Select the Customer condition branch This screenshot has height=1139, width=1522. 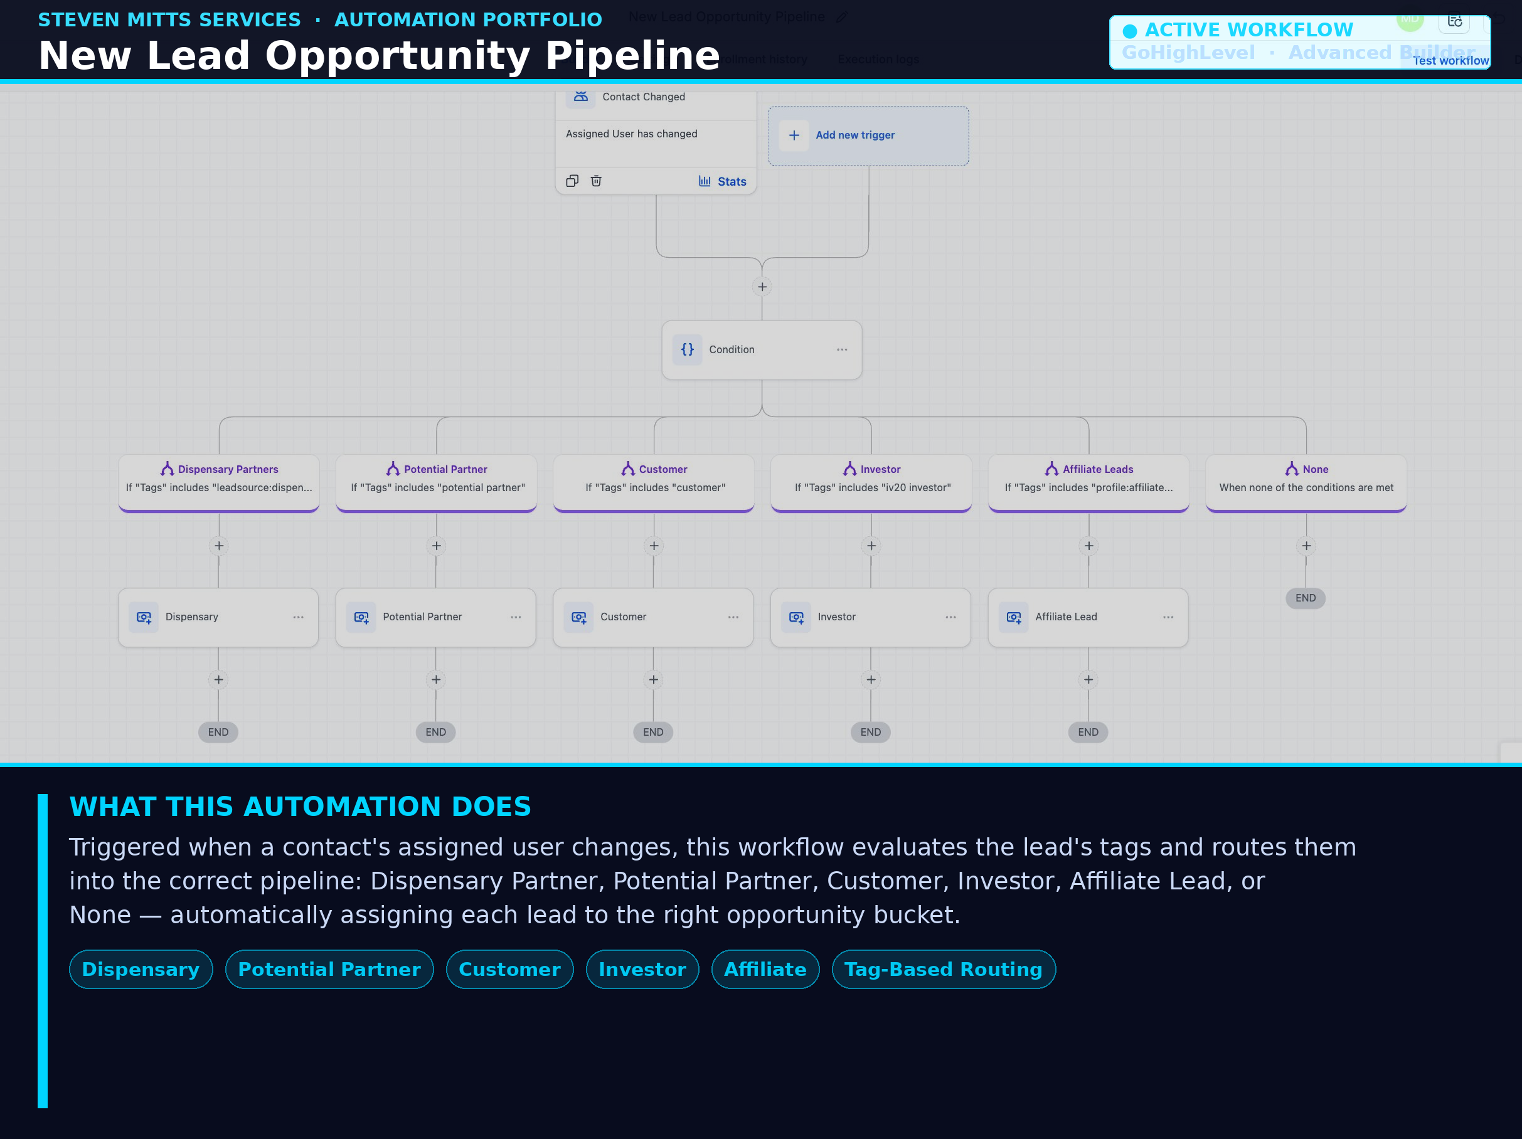click(x=654, y=483)
